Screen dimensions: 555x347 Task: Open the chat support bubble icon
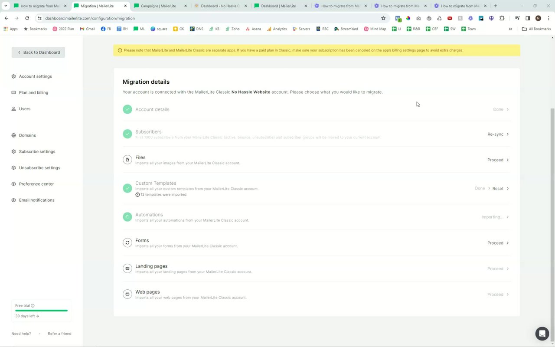pyautogui.click(x=542, y=334)
